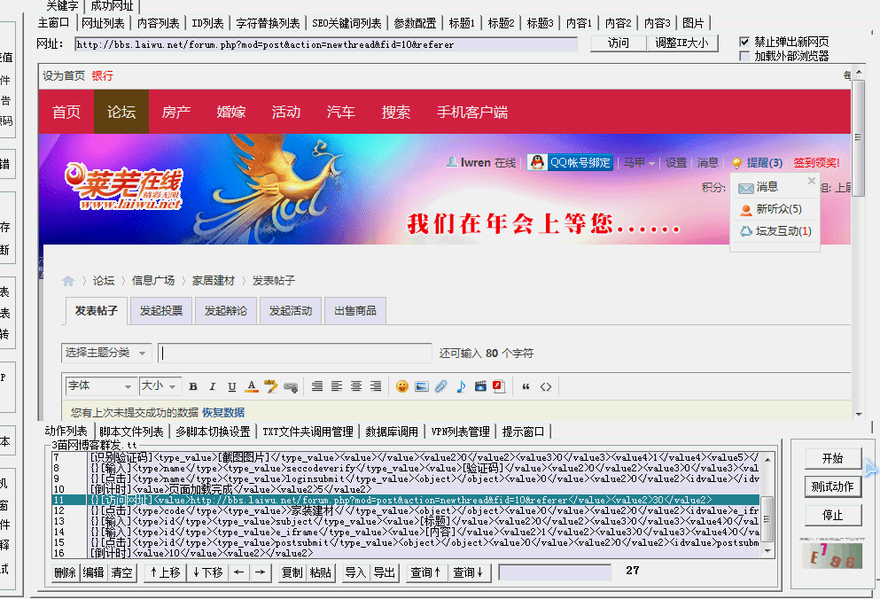Switch to the 参数配置 tab
880x599 pixels.
(x=415, y=24)
